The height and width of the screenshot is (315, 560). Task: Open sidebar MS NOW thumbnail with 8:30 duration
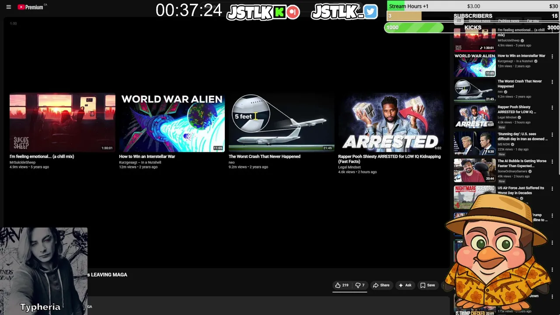click(475, 143)
